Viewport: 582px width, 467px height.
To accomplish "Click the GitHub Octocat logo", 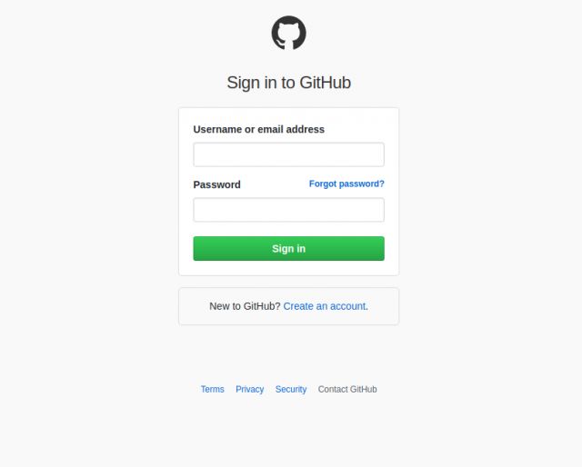I will [289, 33].
